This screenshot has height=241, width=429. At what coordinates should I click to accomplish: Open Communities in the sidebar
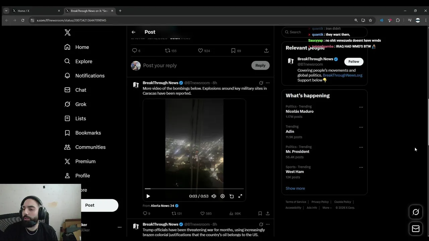coord(85,147)
